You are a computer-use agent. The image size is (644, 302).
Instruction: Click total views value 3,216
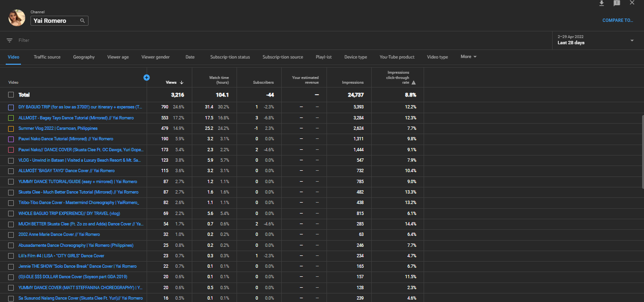coord(178,95)
